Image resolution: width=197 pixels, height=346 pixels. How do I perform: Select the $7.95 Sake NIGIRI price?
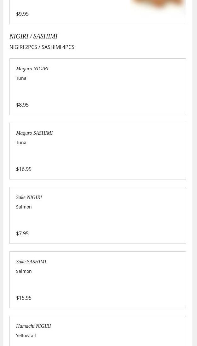pos(22,233)
